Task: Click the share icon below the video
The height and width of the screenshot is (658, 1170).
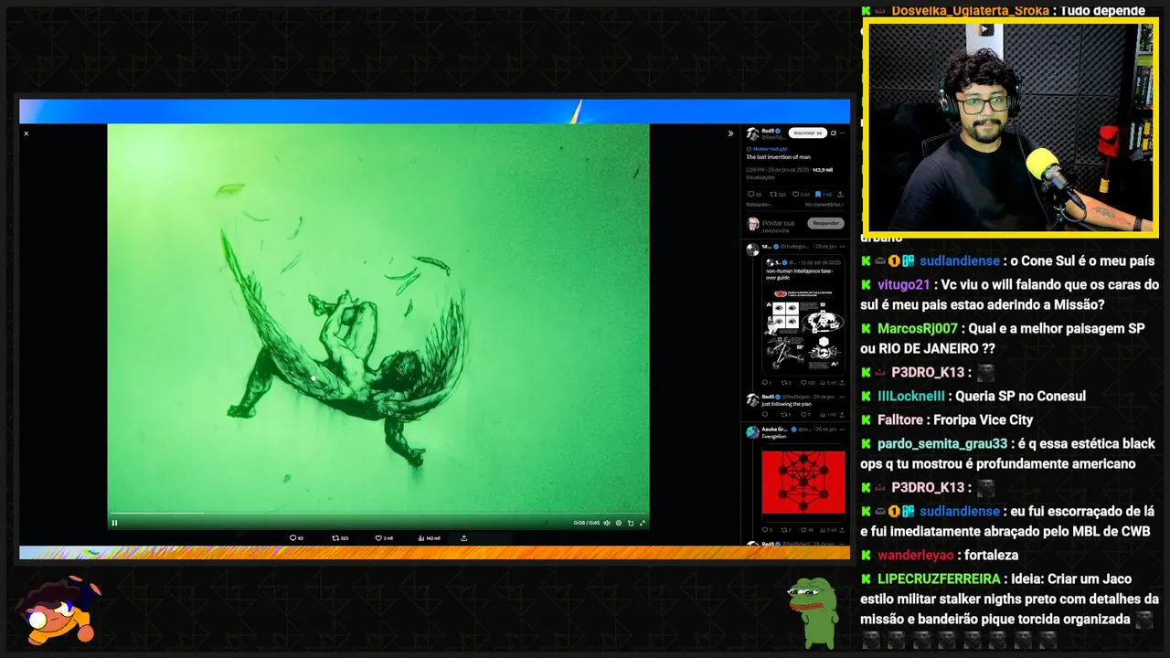Action: point(463,538)
